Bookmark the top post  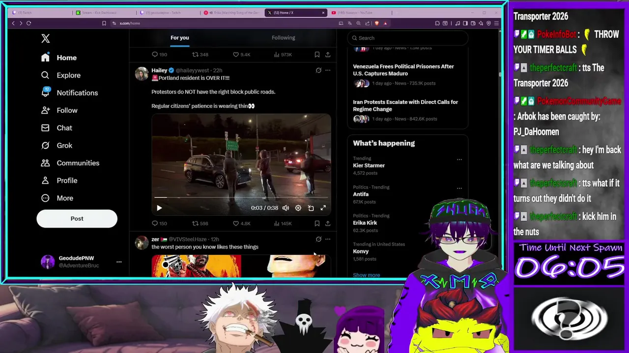click(x=317, y=54)
